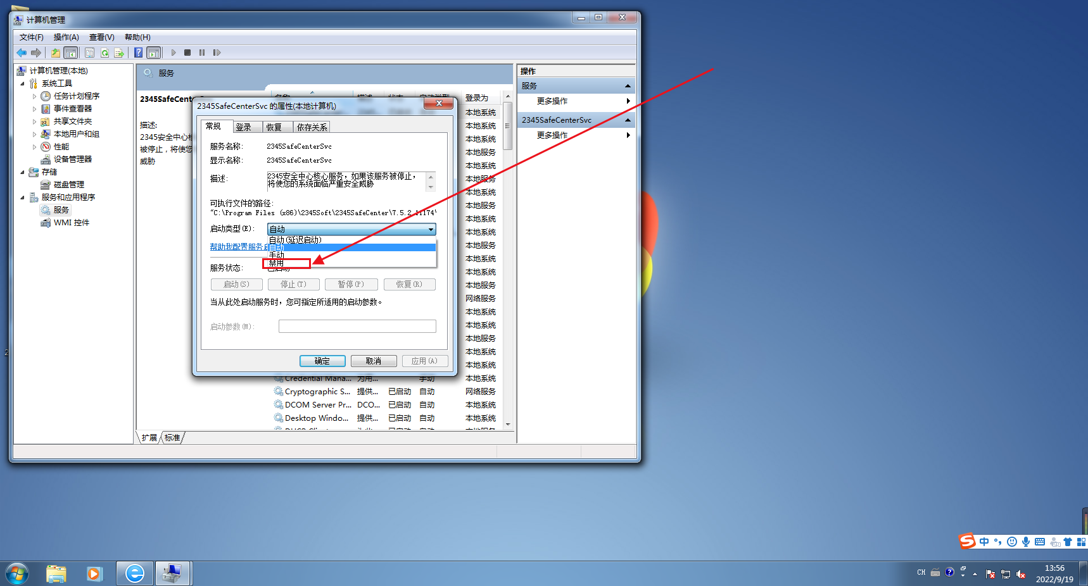Image resolution: width=1088 pixels, height=586 pixels.
Task: Select 事件查看器 in the tree
Action: click(72, 109)
